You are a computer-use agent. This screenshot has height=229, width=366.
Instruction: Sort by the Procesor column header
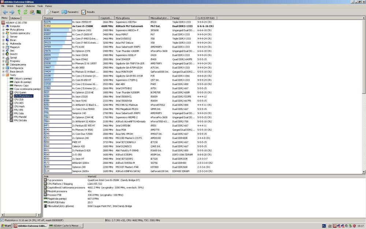[x=71, y=18]
